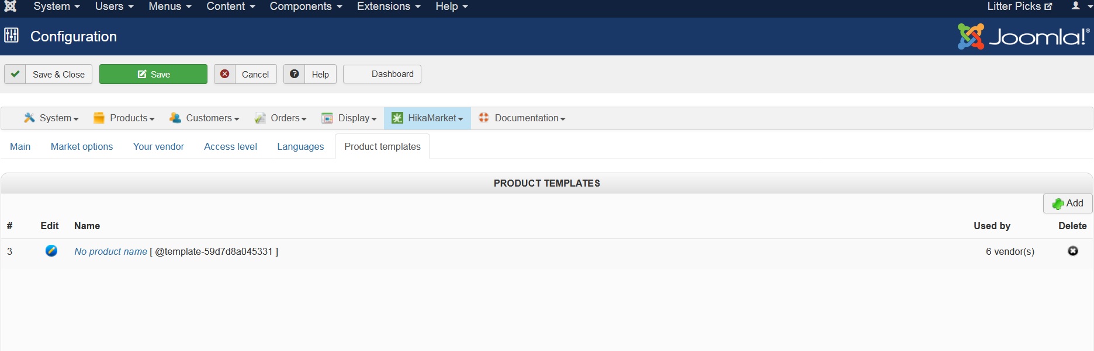The image size is (1094, 351).
Task: Open the 'No product name' template link
Action: click(x=110, y=251)
